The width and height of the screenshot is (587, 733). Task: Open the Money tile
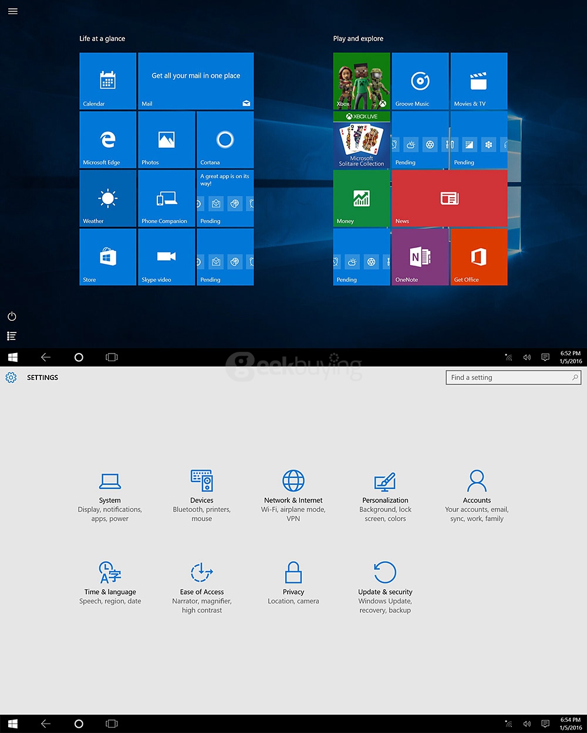point(362,198)
